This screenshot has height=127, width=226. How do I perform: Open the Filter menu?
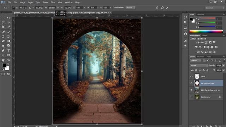(x=53, y=2)
